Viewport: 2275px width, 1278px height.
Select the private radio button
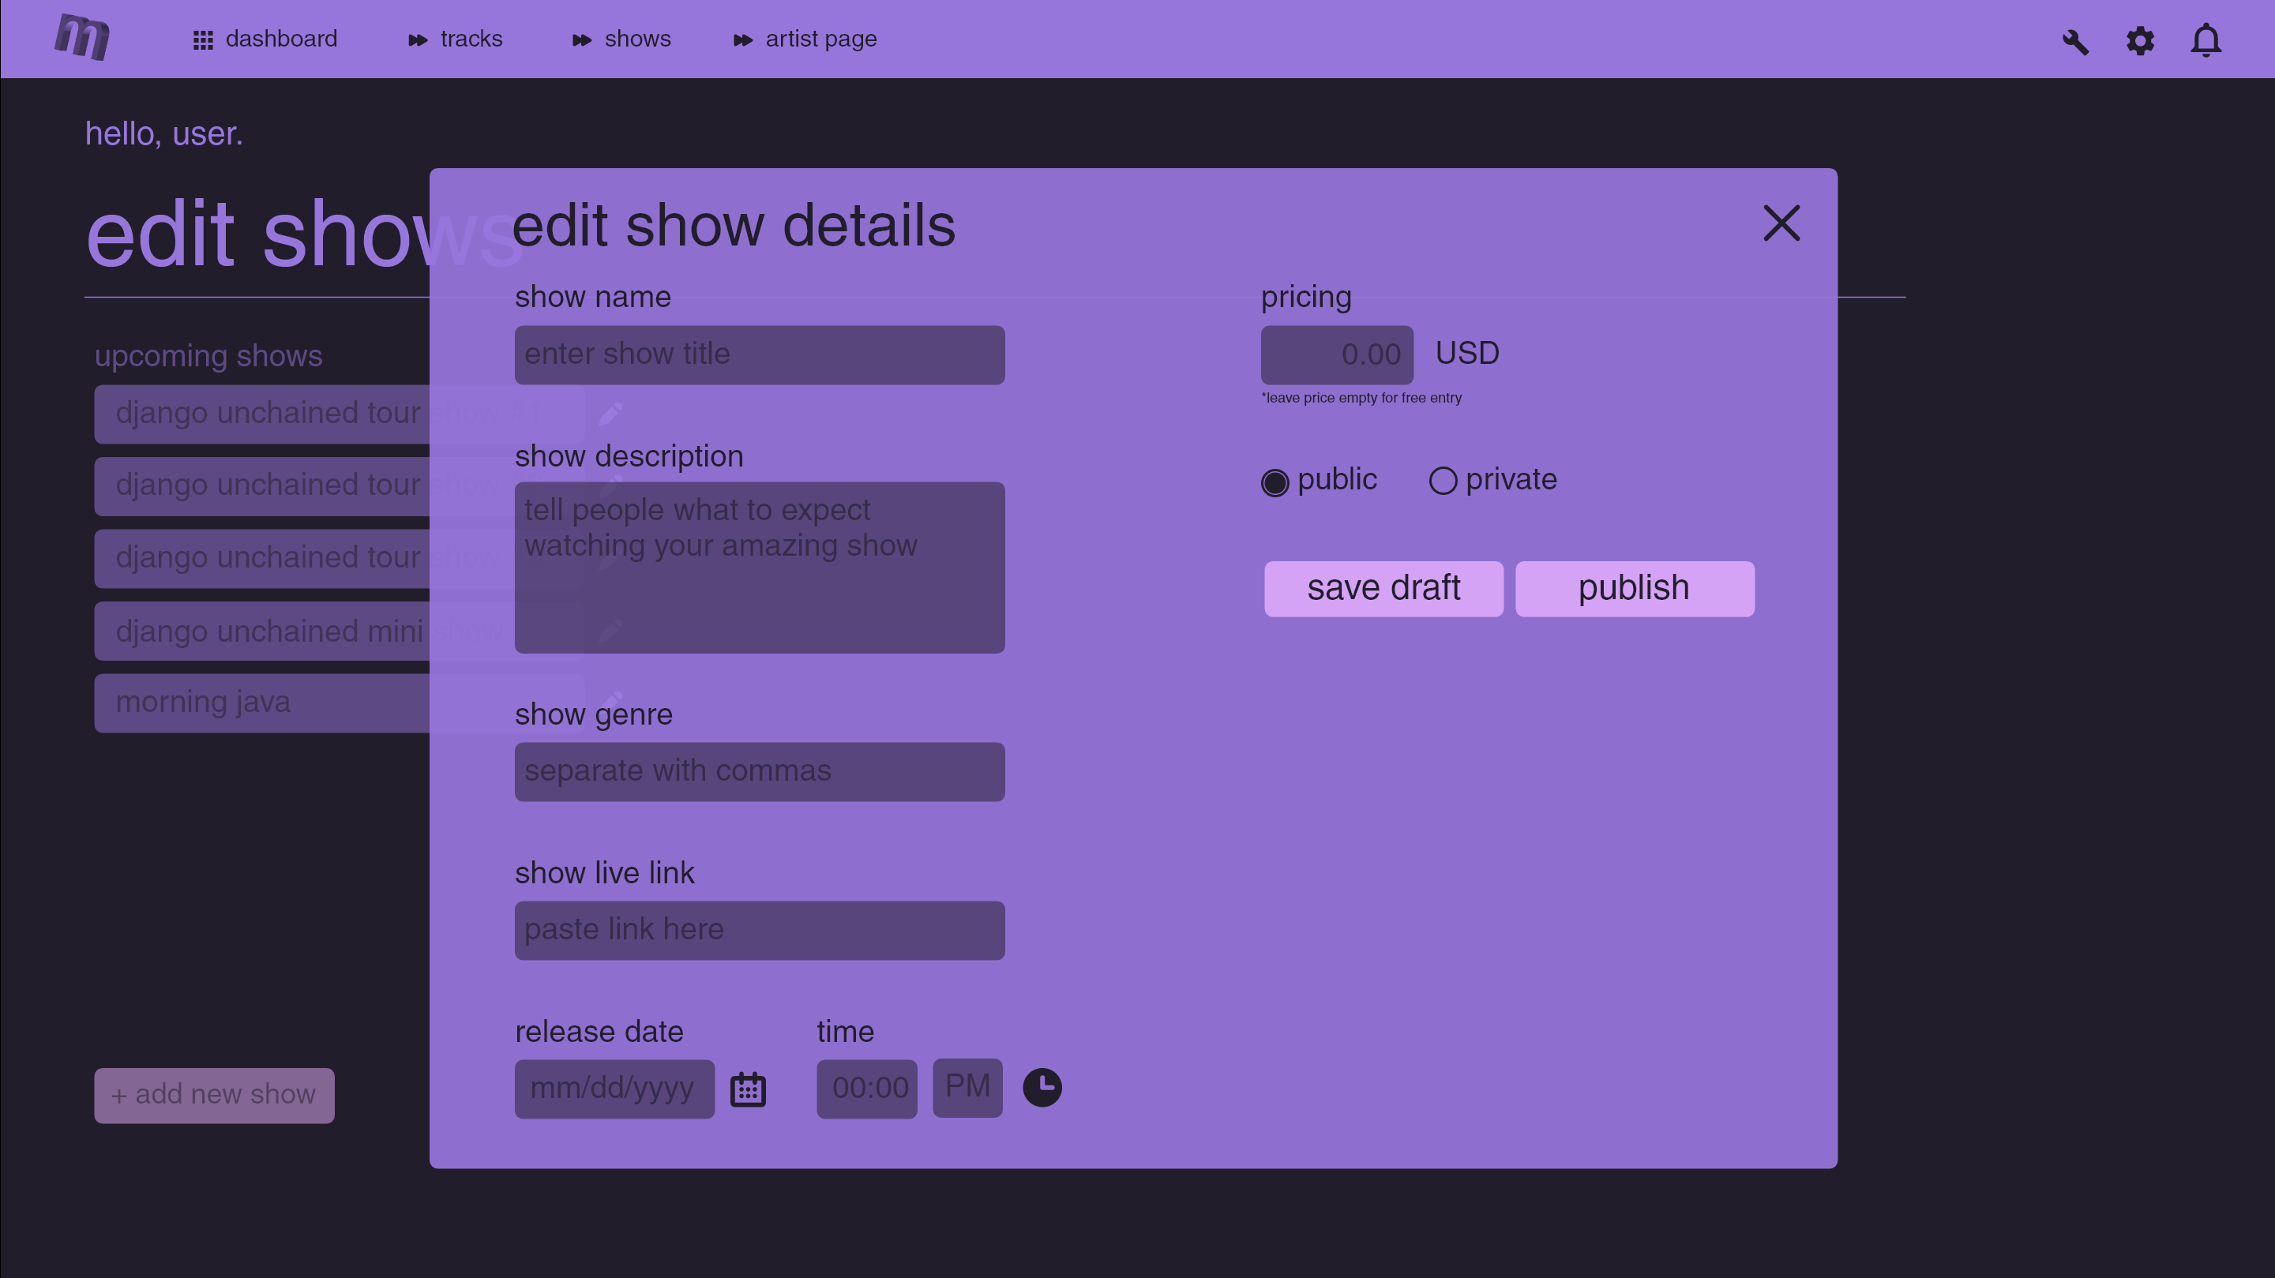tap(1442, 481)
